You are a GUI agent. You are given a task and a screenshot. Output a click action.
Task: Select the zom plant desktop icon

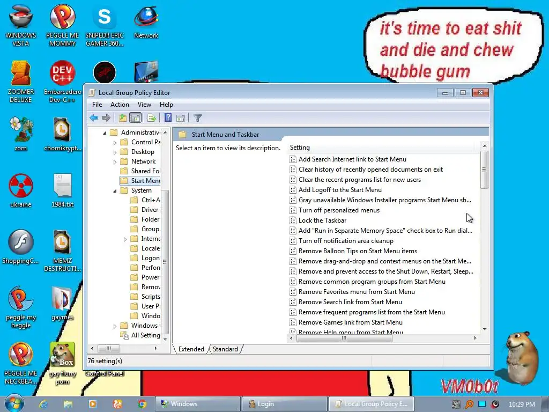point(21,134)
